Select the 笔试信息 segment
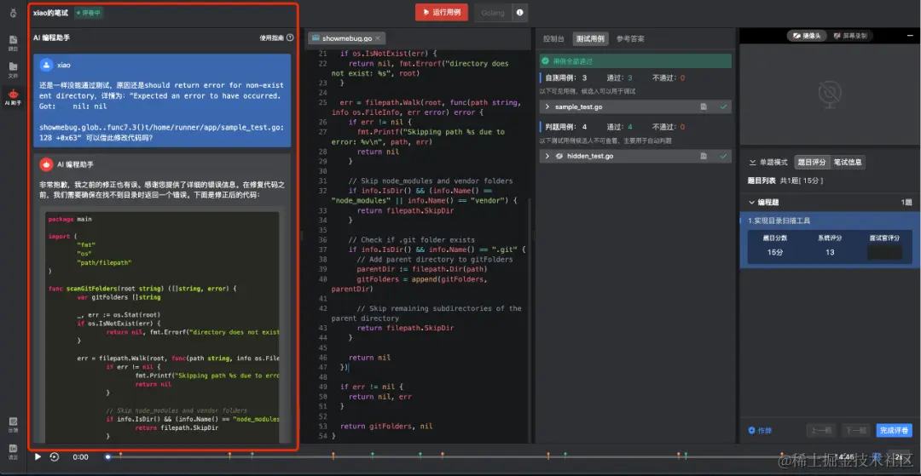 click(x=848, y=163)
